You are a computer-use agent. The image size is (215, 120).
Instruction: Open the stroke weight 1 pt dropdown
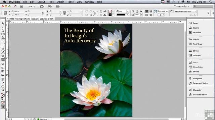pyautogui.click(x=128, y=11)
